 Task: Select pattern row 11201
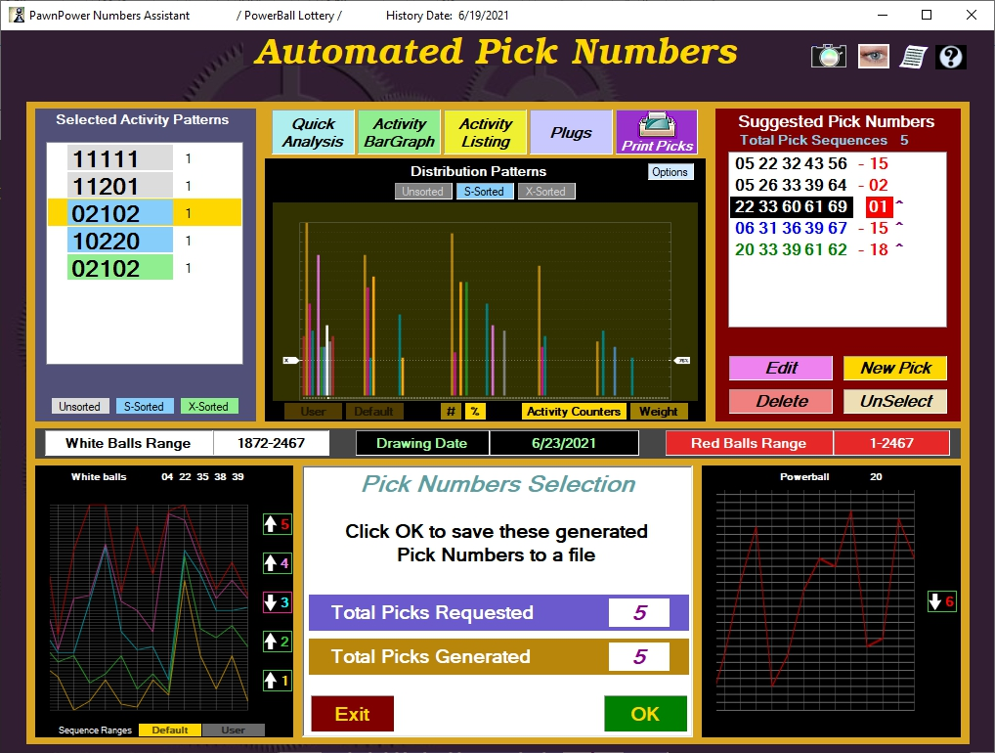tap(145, 186)
